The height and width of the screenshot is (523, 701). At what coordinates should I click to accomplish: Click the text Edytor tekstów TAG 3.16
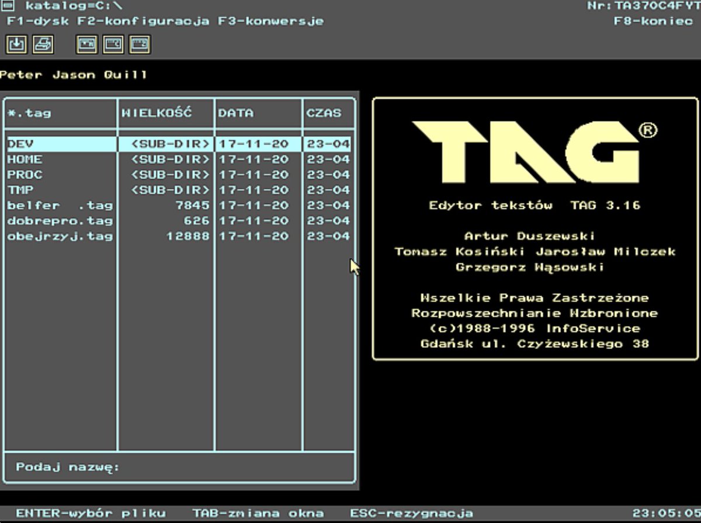pyautogui.click(x=535, y=205)
